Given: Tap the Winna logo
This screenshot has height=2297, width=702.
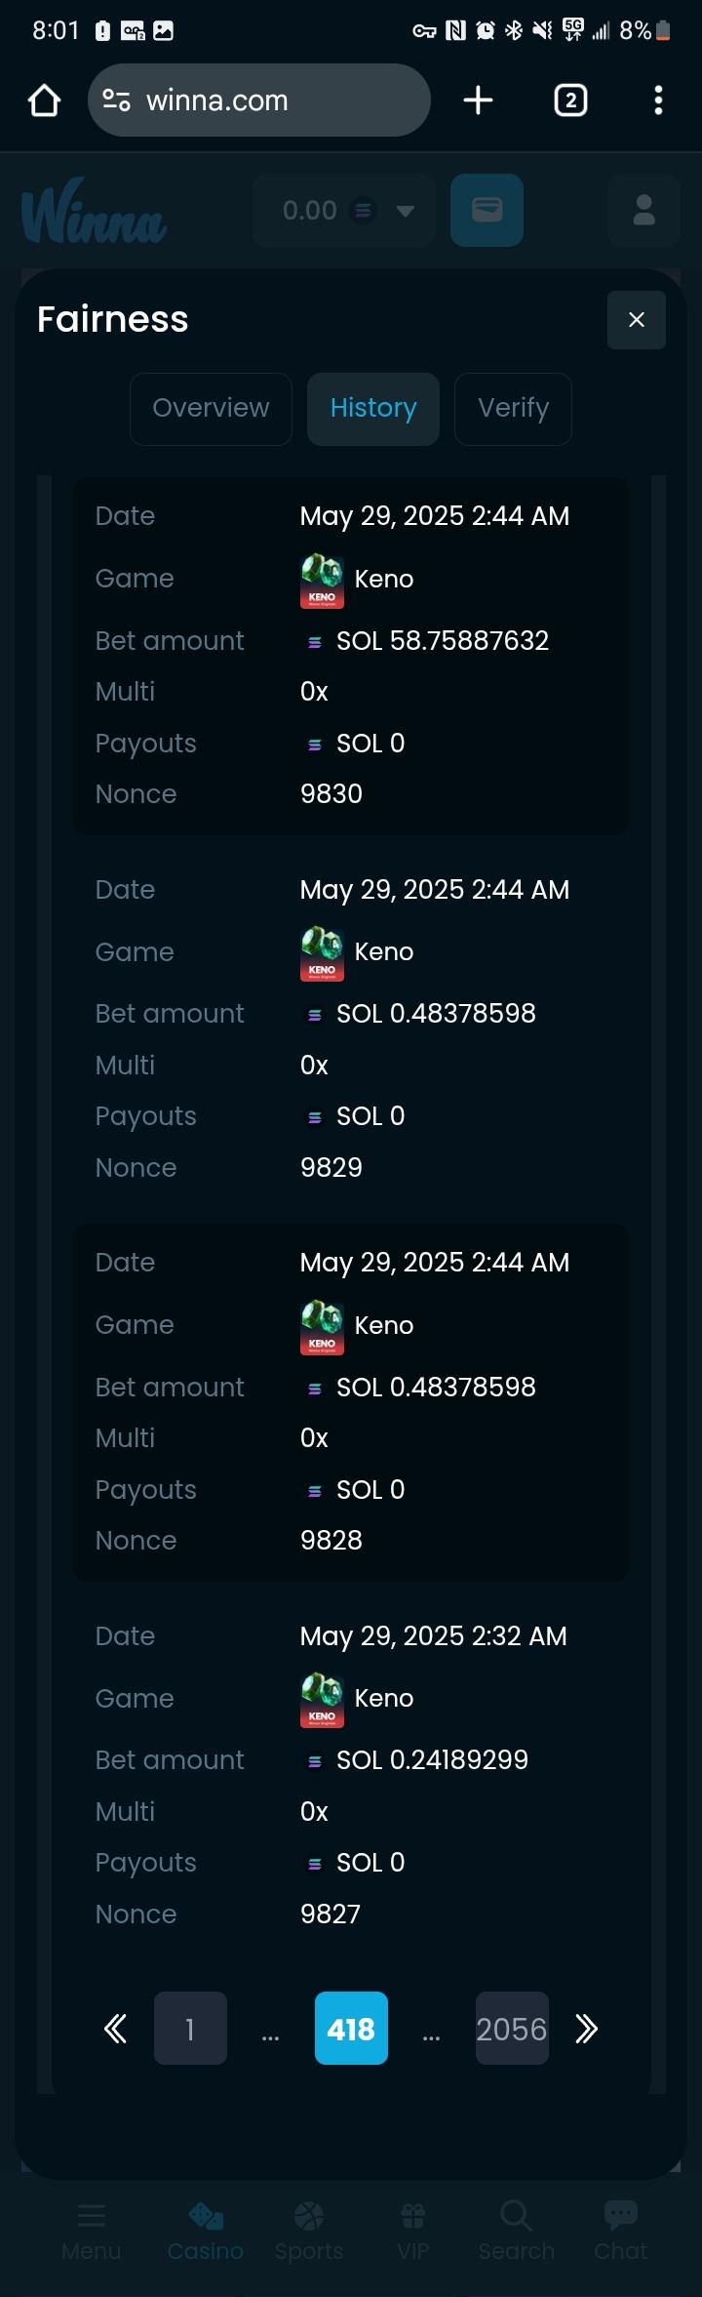Looking at the screenshot, I should 94,211.
